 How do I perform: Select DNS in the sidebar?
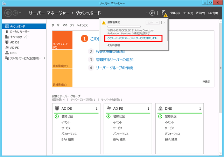[24, 53]
